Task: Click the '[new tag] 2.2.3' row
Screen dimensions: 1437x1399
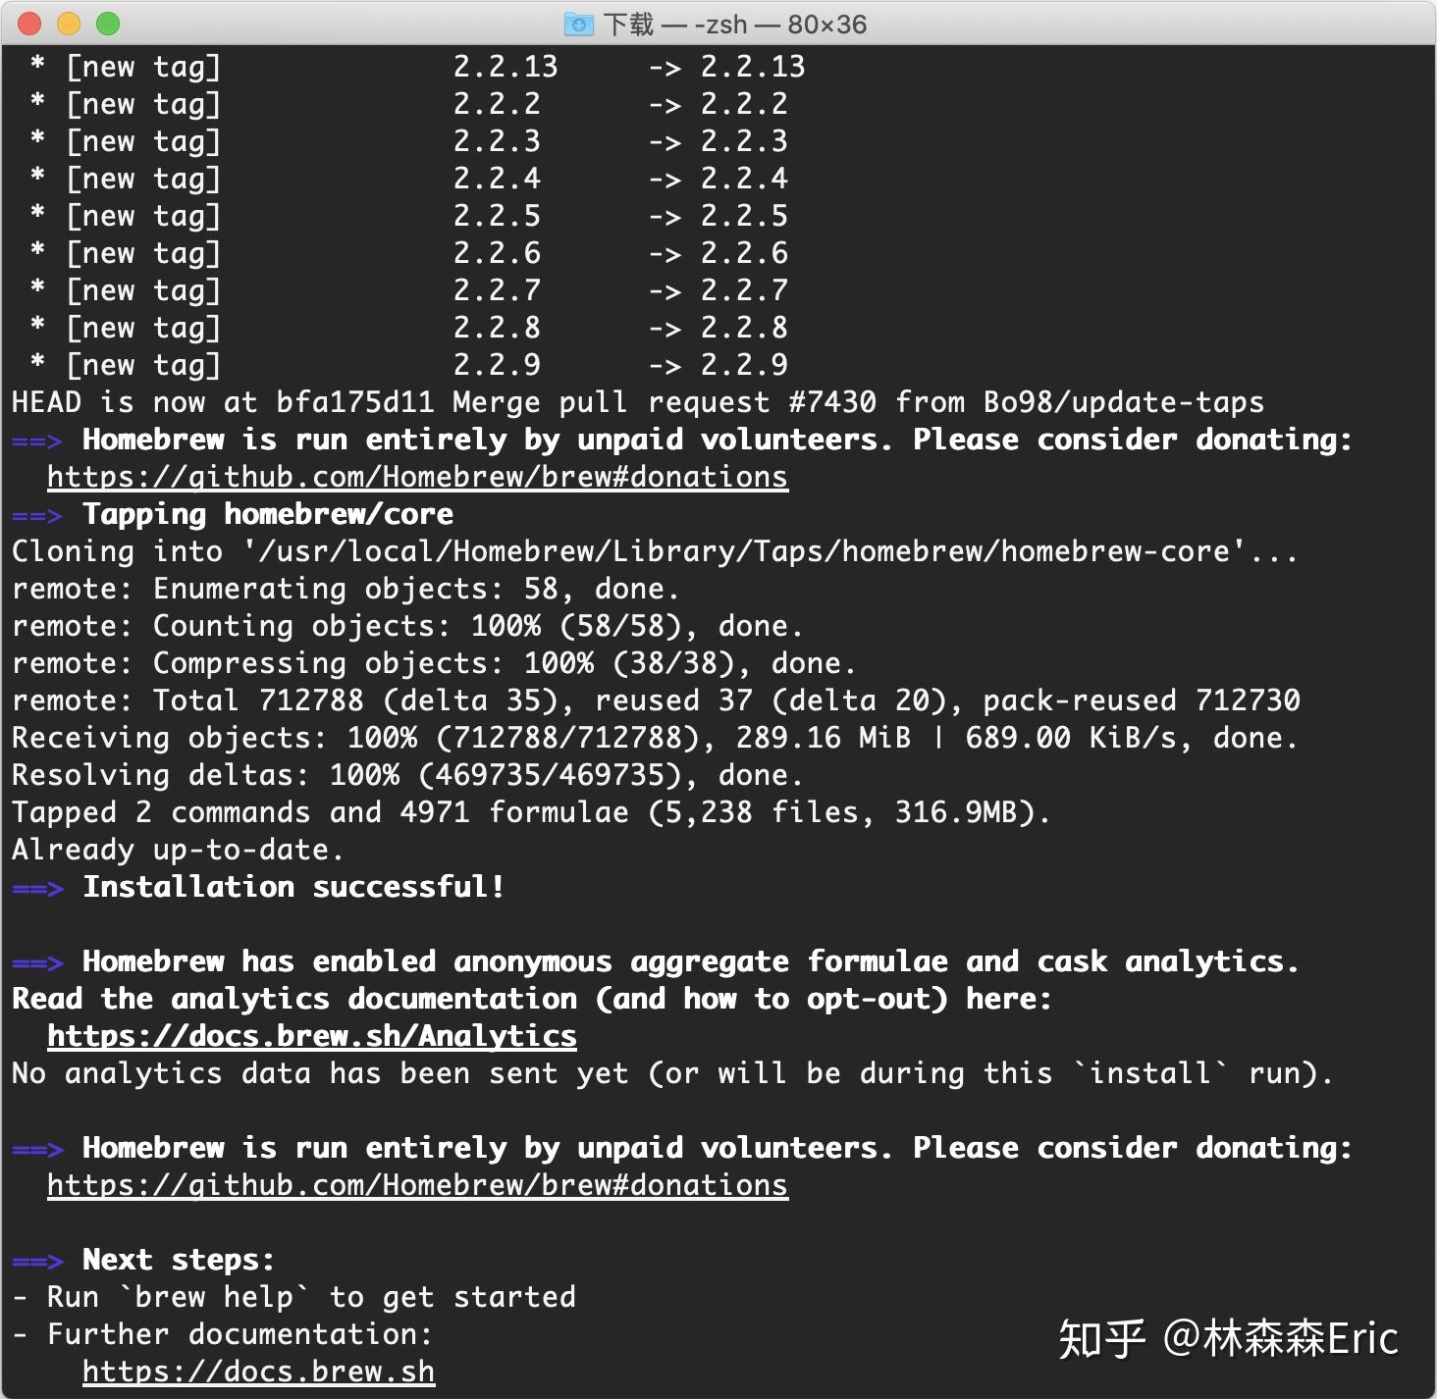Action: (x=408, y=141)
